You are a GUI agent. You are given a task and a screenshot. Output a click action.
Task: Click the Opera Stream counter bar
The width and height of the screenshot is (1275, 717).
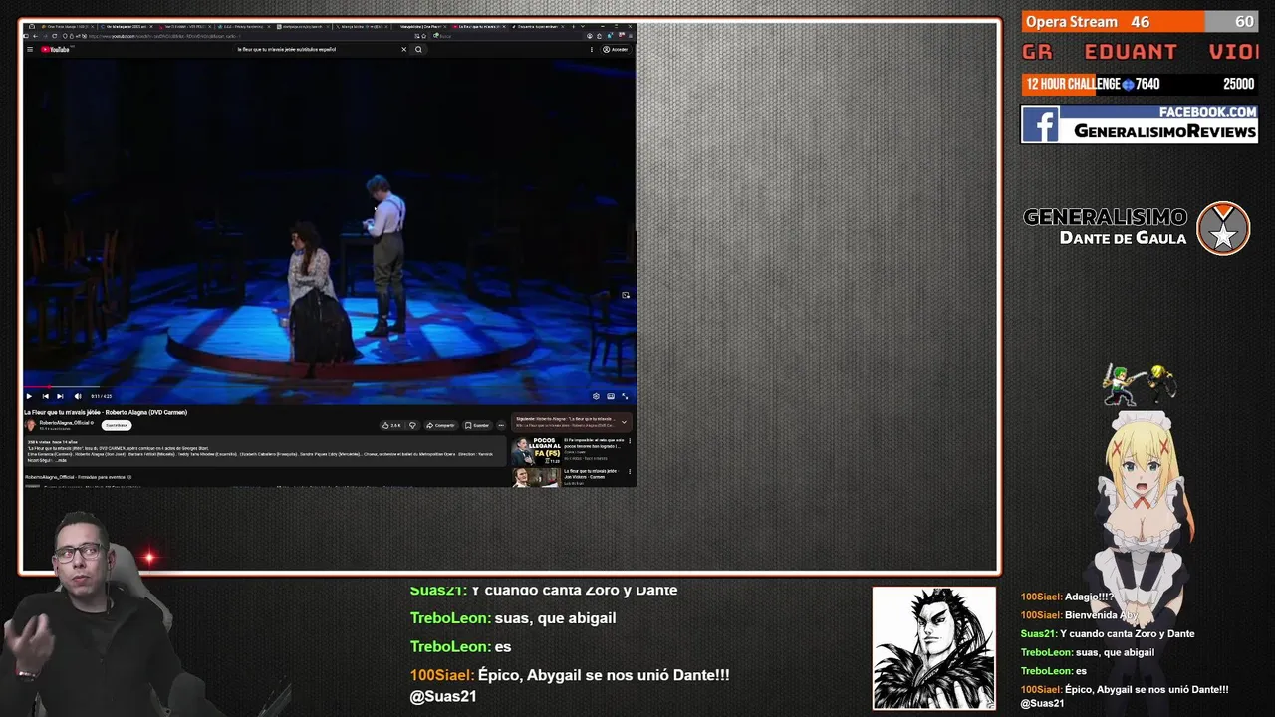[1140, 21]
